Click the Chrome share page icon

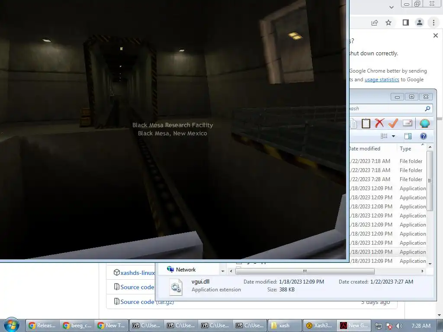point(375,22)
